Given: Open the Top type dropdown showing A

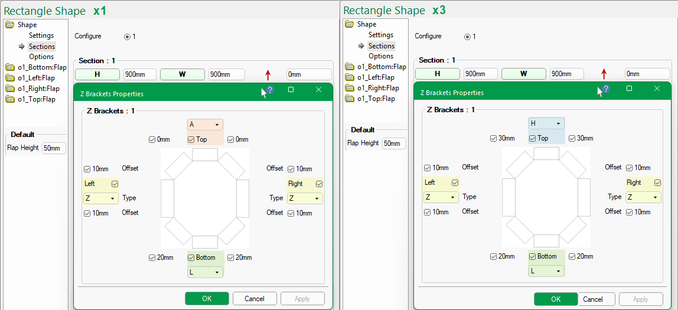Looking at the screenshot, I should pos(205,125).
